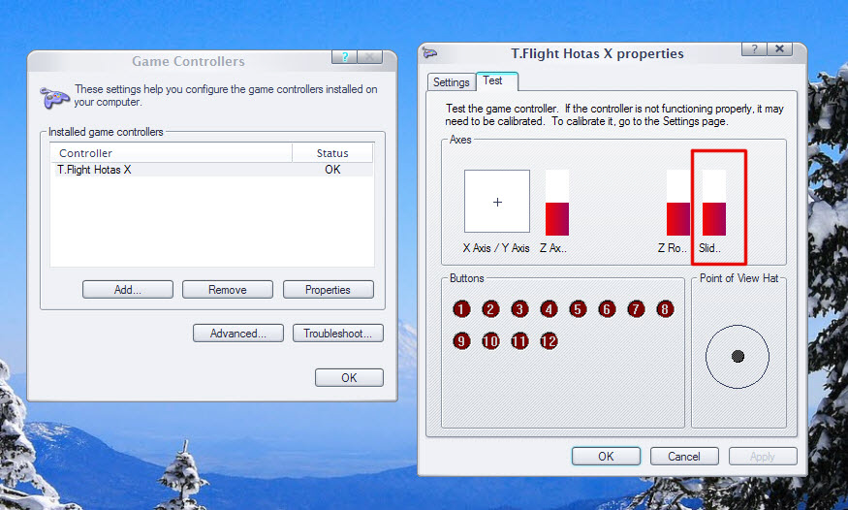Click the Troubleshoot... button
848x510 pixels.
(338, 334)
